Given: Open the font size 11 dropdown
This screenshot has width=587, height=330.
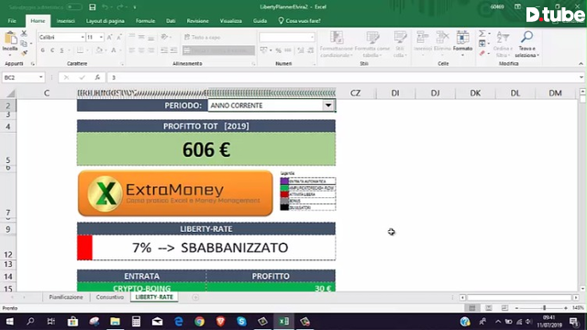Looking at the screenshot, I should coord(101,37).
